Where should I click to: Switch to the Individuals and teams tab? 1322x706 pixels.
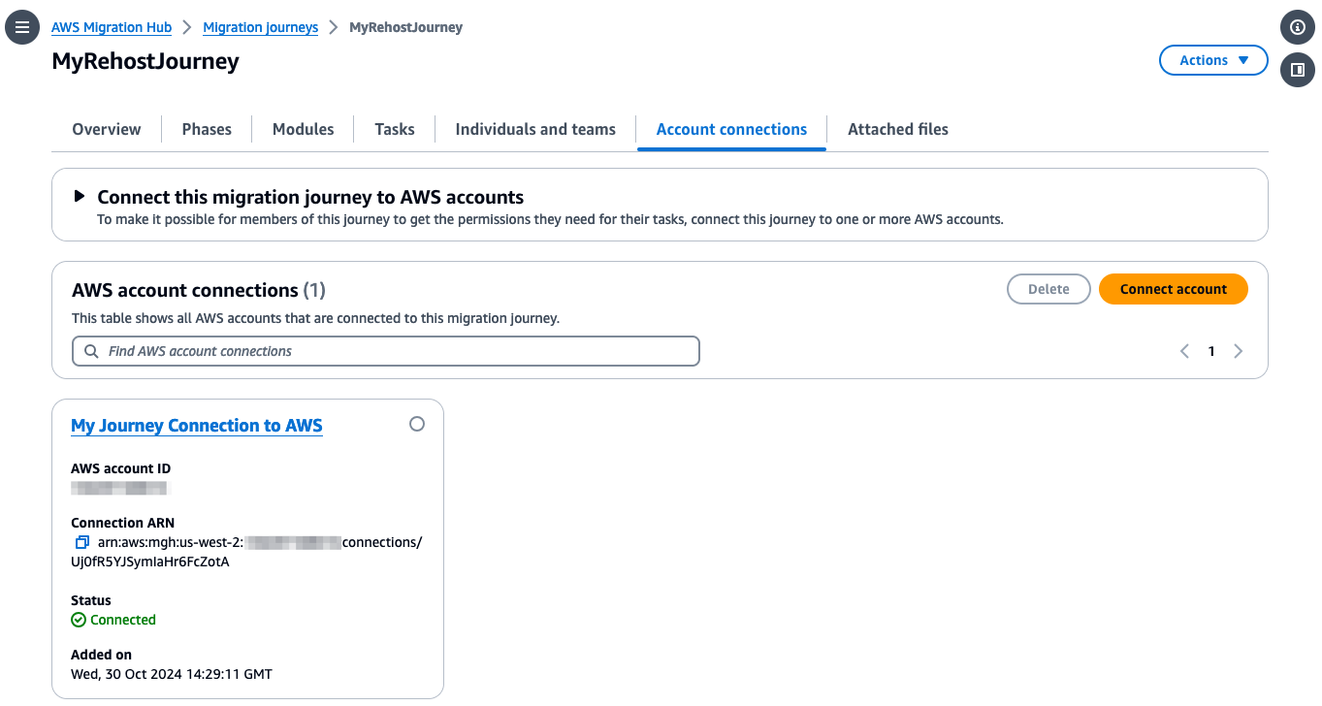(x=534, y=129)
